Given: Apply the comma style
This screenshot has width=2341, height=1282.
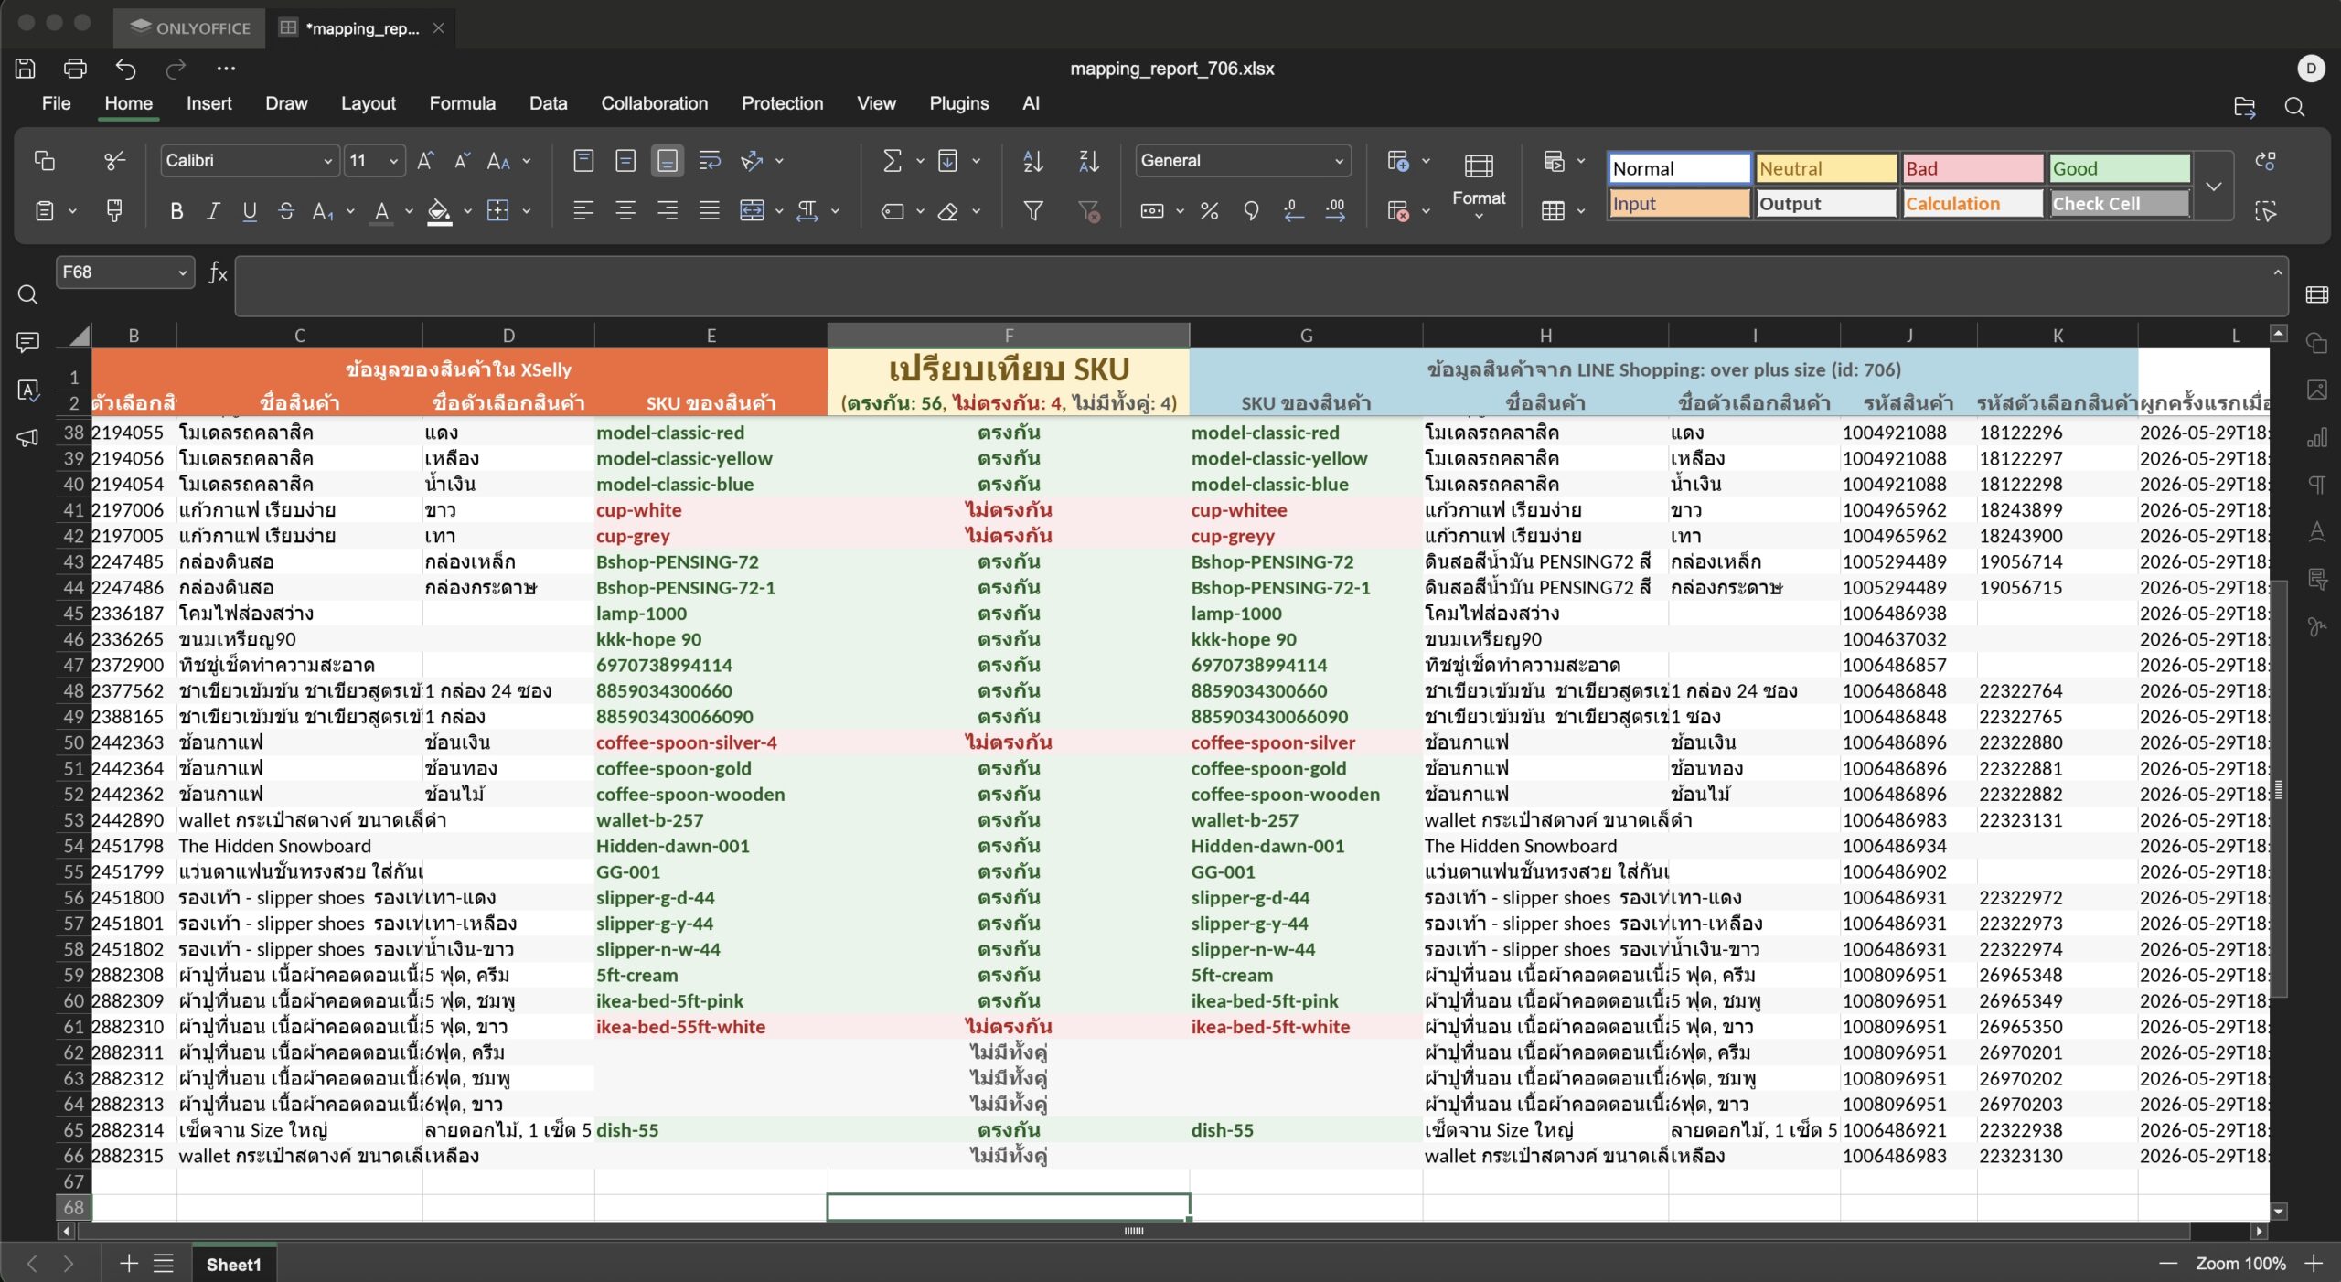Looking at the screenshot, I should 1251,211.
